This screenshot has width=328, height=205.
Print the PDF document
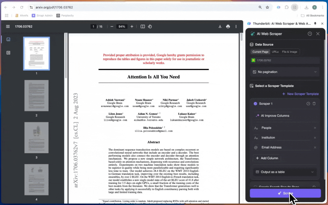(x=228, y=26)
